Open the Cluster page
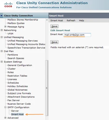Image resolution: width=109 pixels, height=120 pixels. [x=11, y=69]
